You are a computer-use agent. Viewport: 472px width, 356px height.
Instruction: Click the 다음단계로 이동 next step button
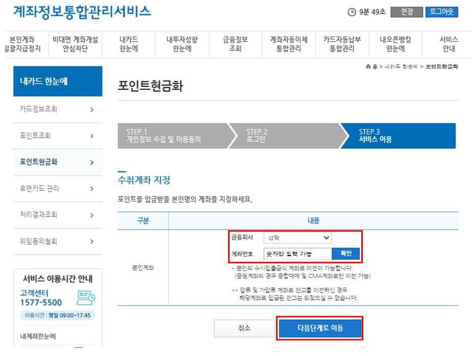320,328
